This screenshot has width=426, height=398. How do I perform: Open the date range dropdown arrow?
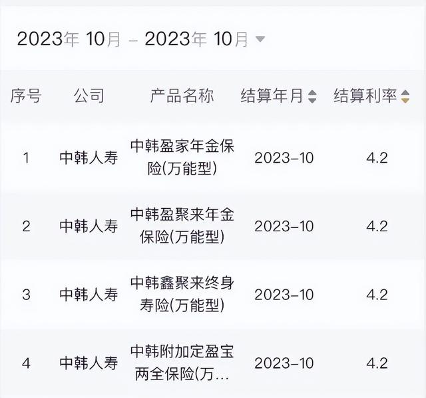pyautogui.click(x=260, y=39)
